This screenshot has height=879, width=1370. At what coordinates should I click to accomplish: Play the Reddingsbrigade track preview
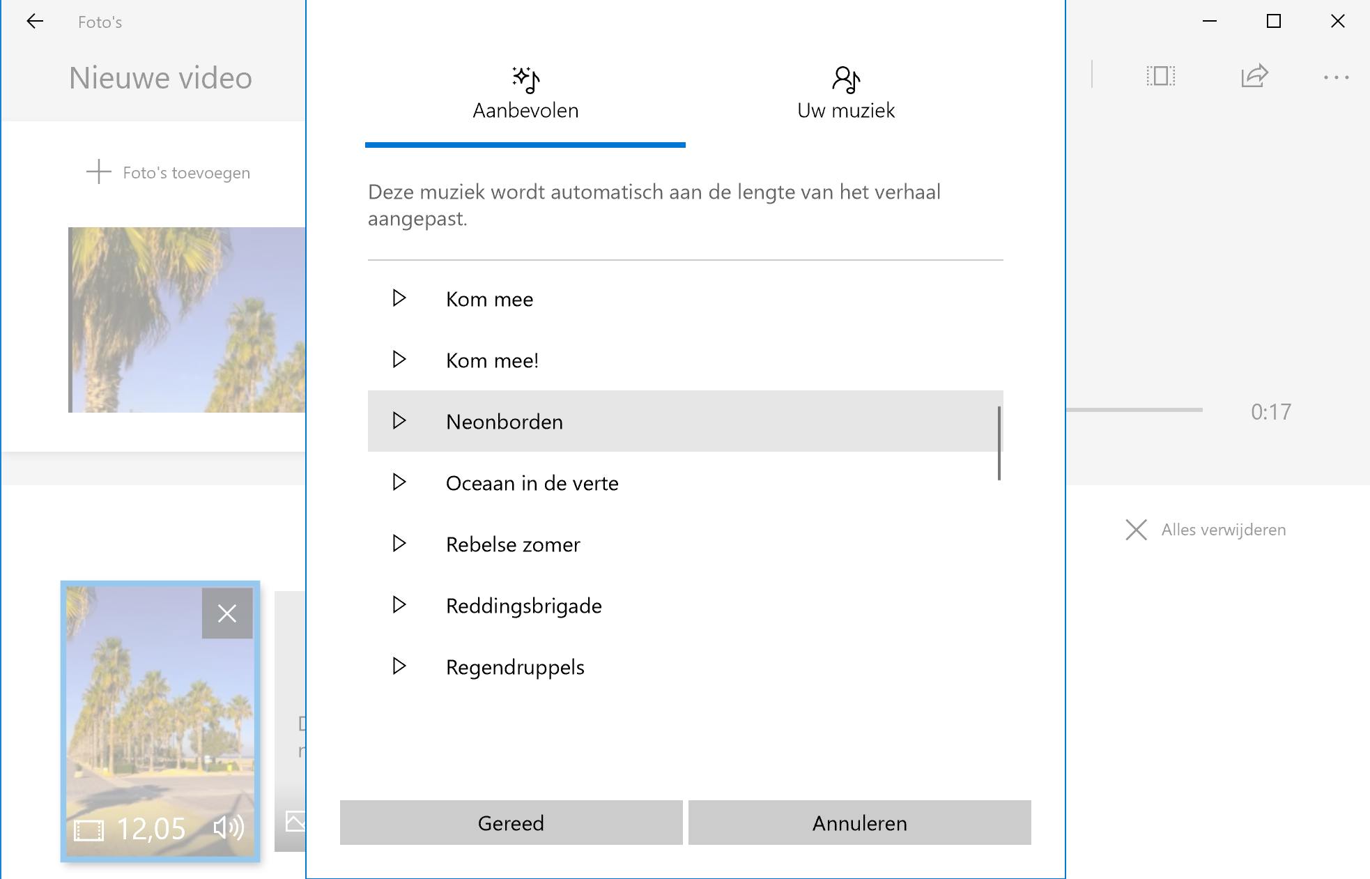click(x=399, y=605)
